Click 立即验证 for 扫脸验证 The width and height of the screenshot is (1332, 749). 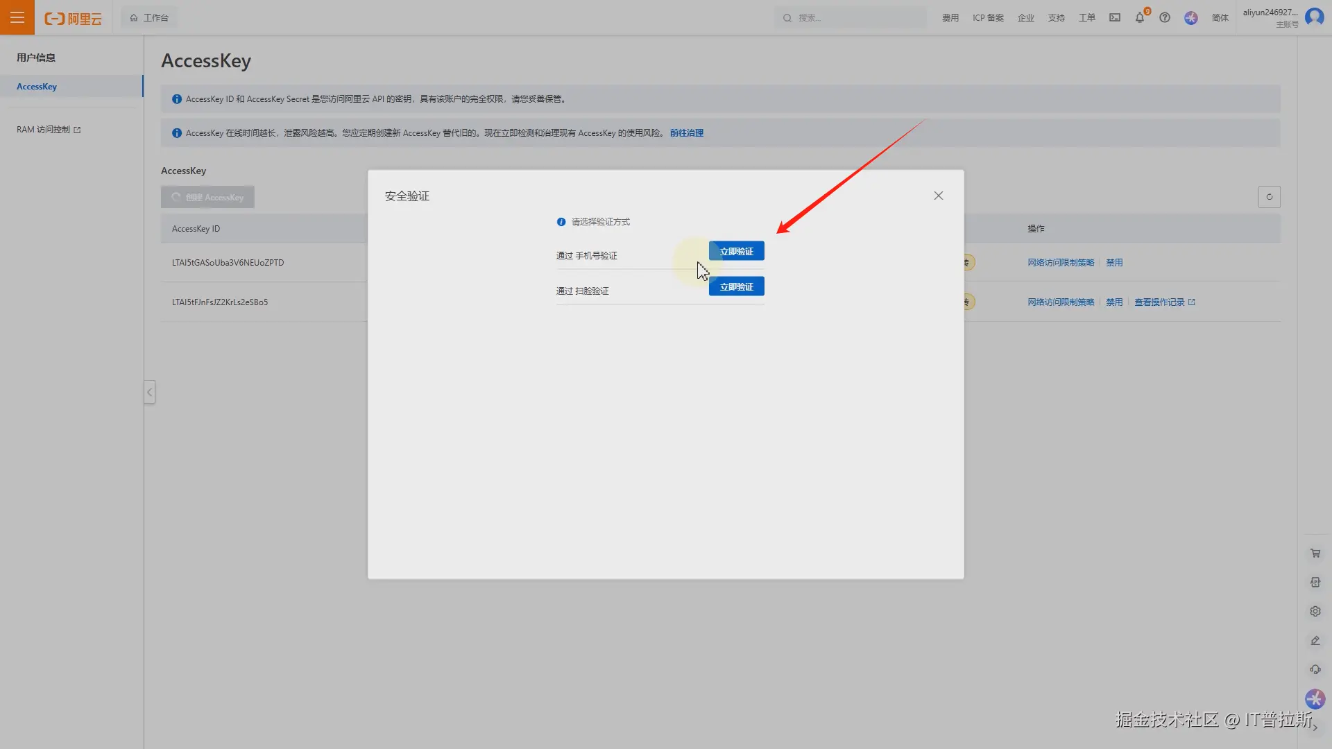pos(736,286)
